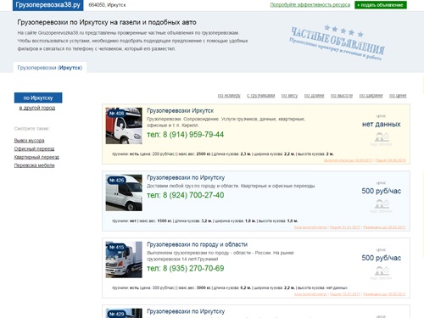Viewport: 424px width, 318px height.
Task: Click the status footer links of listing 426
Action: pos(349,227)
